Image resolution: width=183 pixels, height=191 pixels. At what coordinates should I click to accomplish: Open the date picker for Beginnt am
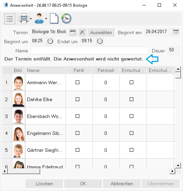[176, 32]
